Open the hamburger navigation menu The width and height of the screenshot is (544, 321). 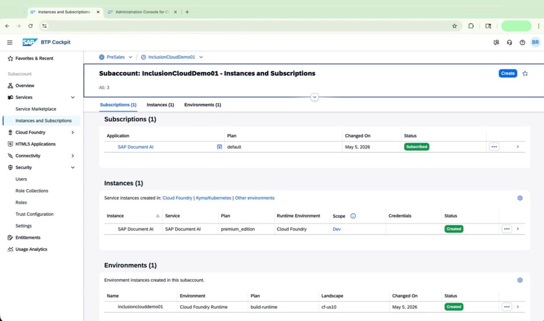9,42
